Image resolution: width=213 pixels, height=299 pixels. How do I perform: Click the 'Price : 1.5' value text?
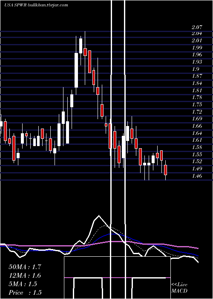pyautogui.click(x=25, y=293)
